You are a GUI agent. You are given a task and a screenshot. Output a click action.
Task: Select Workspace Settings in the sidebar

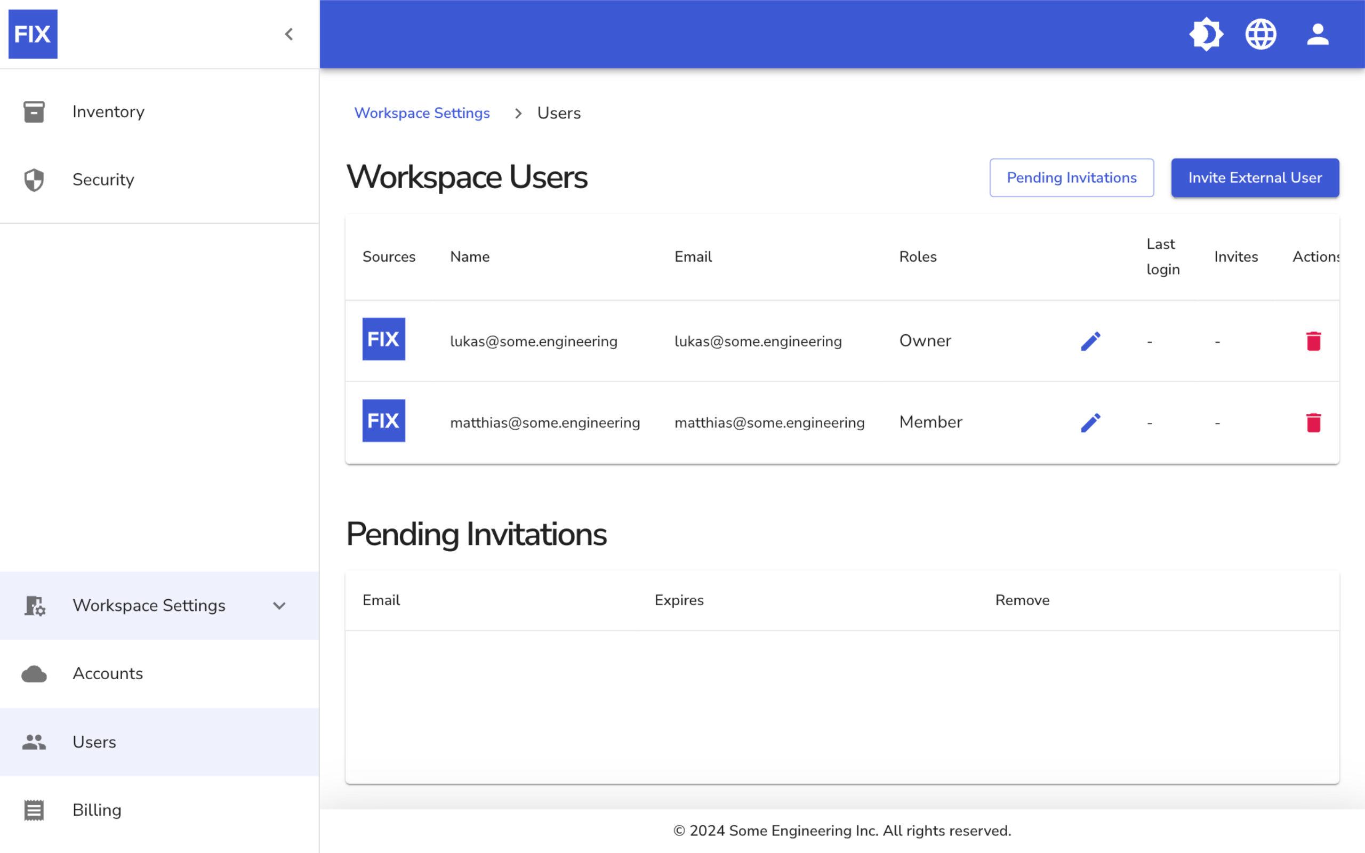[159, 605]
